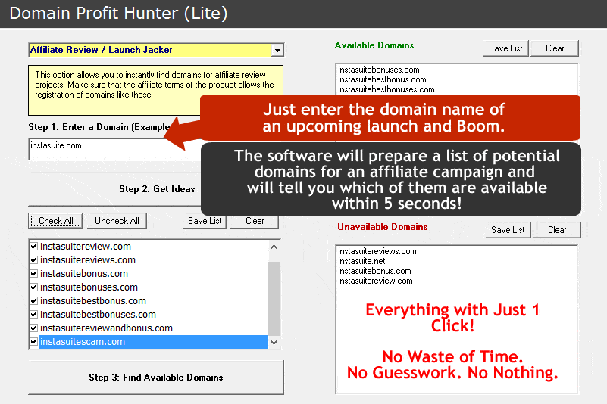
Task: Uncheck instasuitereview.com checkbox
Action: 34,247
